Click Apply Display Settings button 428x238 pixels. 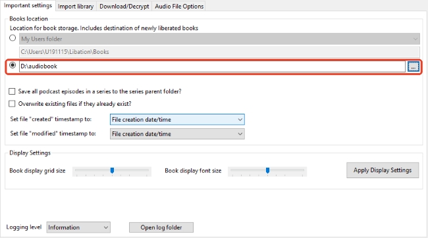pos(383,170)
